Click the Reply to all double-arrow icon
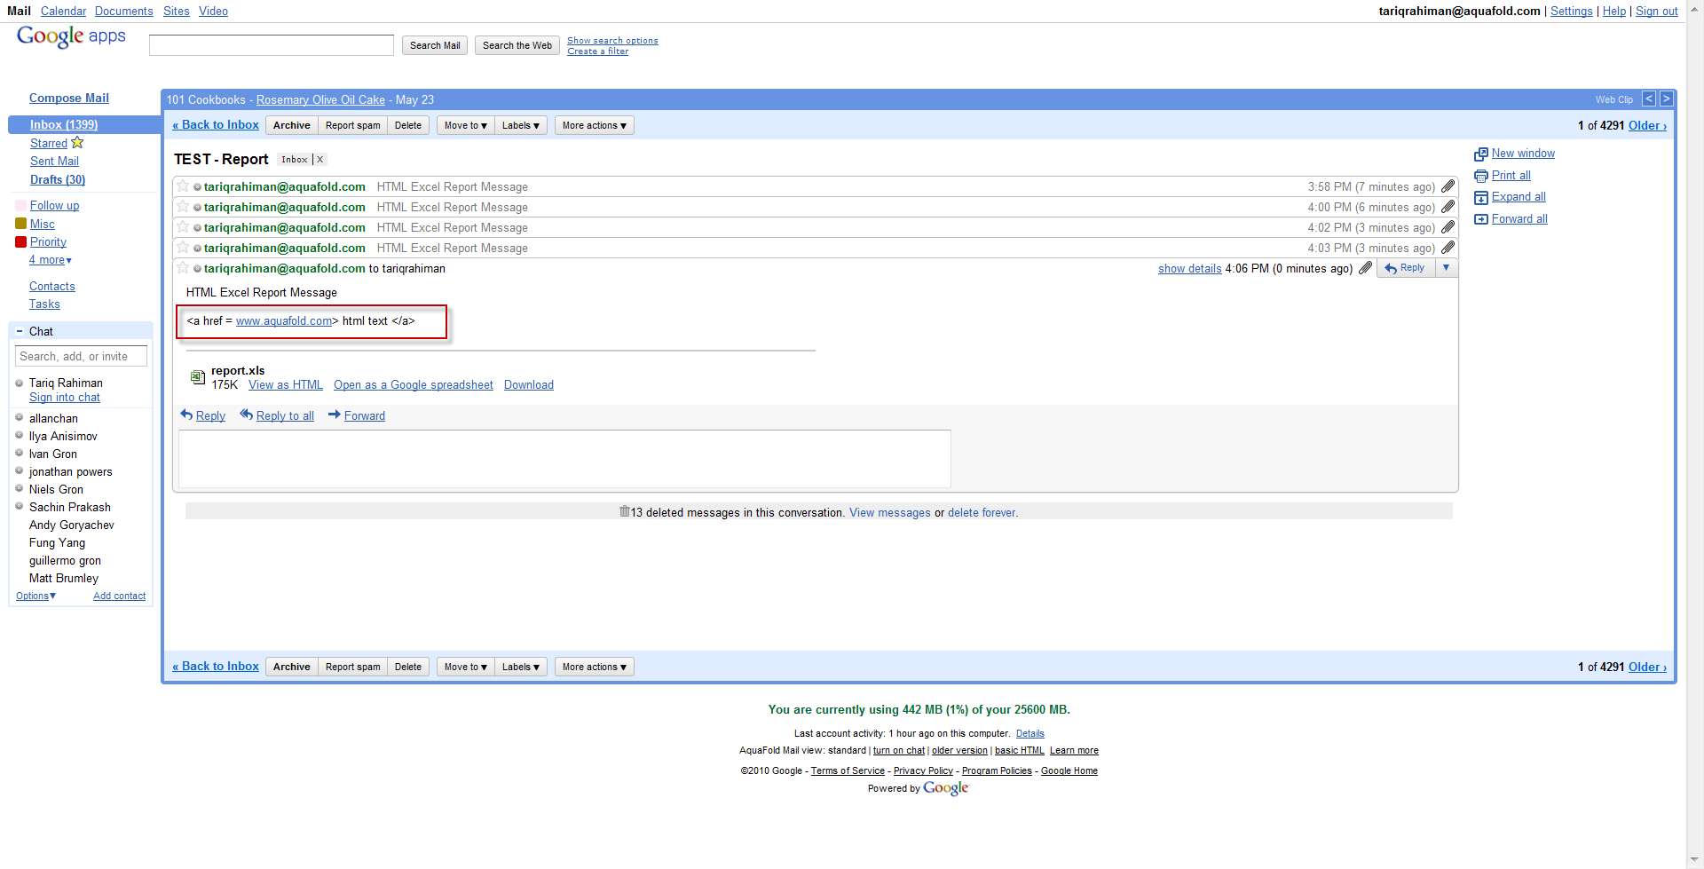Screen dimensions: 1704x869 (247, 415)
